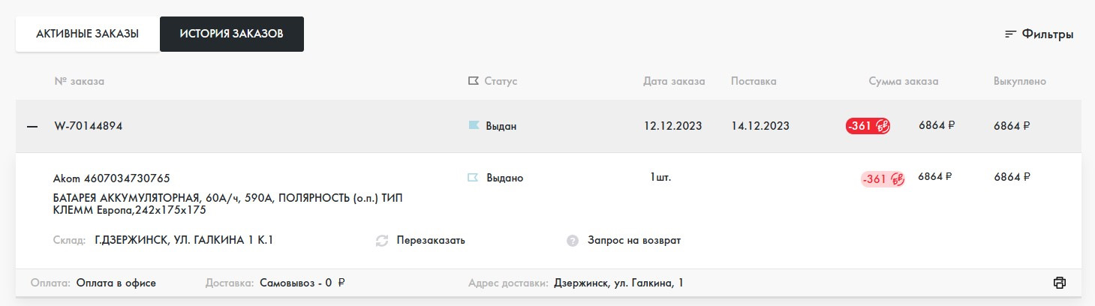Screen dimensions: 1095x306
Task: Select the История заказов tab
Action: click(231, 34)
